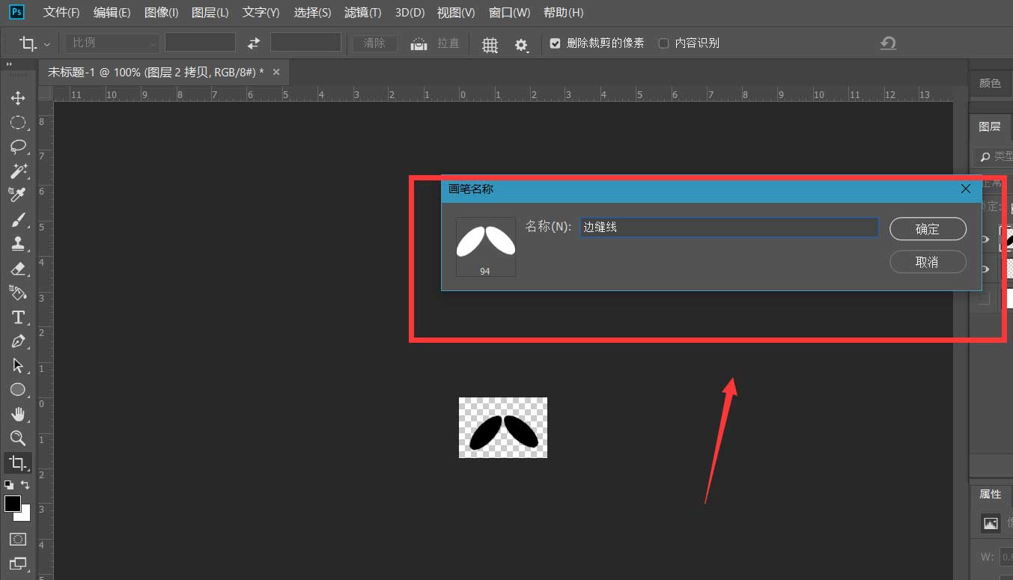Select the Crop tool in the toolbox
Viewport: 1013px width, 580px height.
18,463
